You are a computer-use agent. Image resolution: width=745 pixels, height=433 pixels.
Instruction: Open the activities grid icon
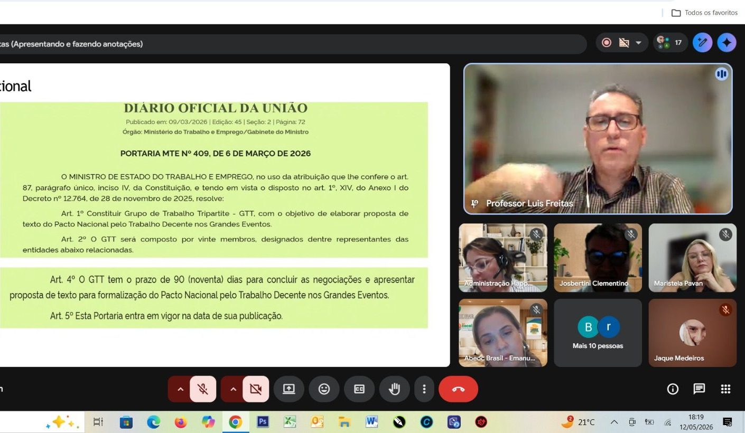[725, 389]
